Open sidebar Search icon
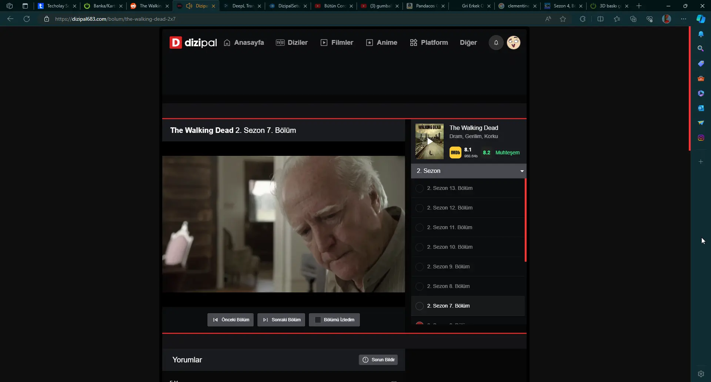The image size is (711, 382). 701,49
